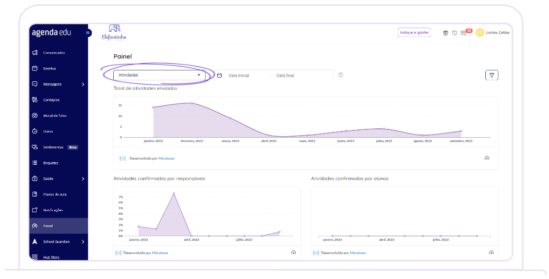Collapse the sidebar with the hamburger button
This screenshot has width=549, height=279.
pyautogui.click(x=88, y=33)
